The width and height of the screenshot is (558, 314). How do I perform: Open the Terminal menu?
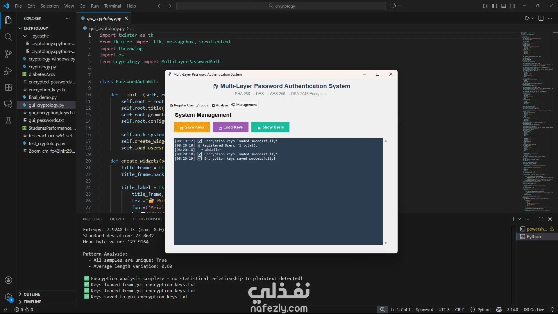(x=112, y=6)
